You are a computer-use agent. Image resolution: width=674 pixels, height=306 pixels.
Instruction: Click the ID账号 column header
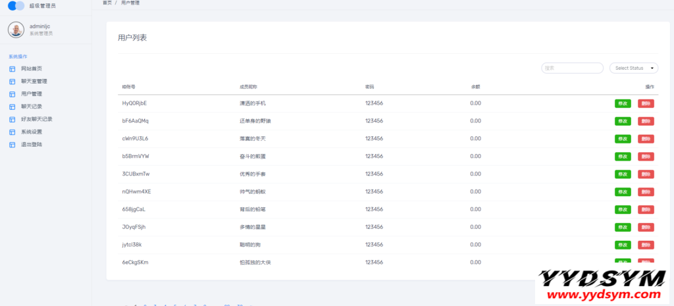point(128,87)
